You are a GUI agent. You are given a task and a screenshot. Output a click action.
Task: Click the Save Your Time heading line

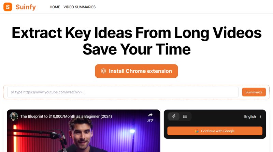137,49
